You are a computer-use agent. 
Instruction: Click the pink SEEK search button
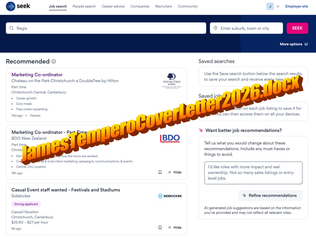[297, 28]
